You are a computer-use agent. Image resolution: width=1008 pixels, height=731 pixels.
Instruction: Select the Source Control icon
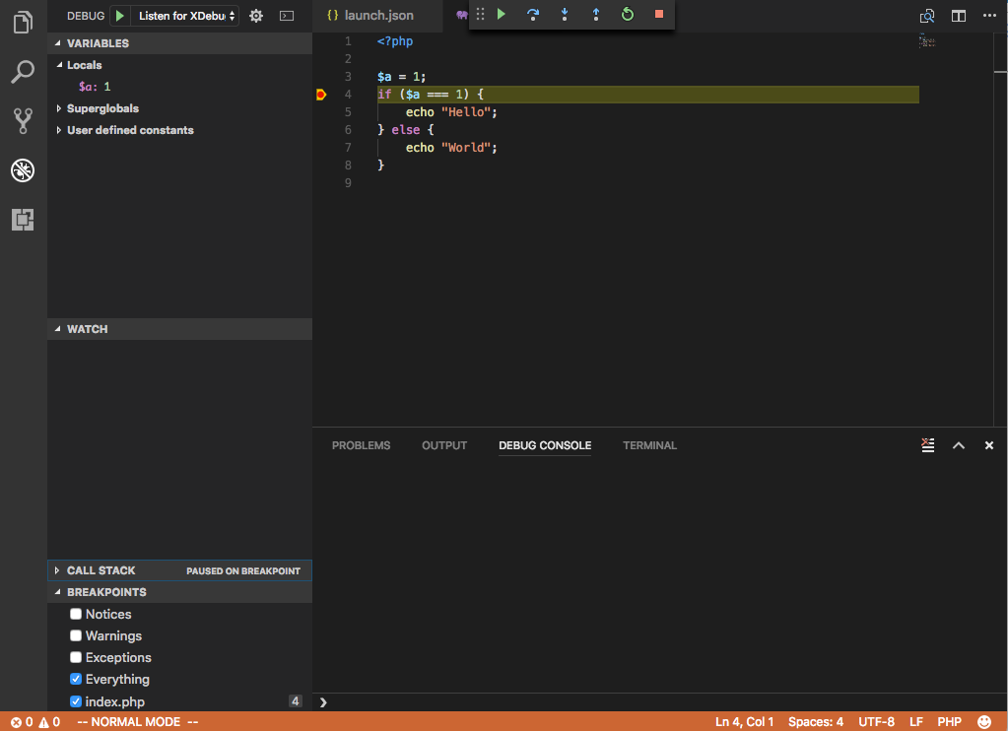pos(22,120)
